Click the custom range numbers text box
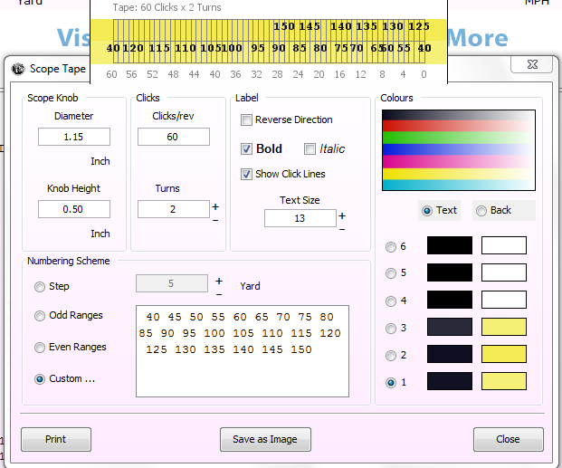Screen dimensions: 562x468 (243, 351)
